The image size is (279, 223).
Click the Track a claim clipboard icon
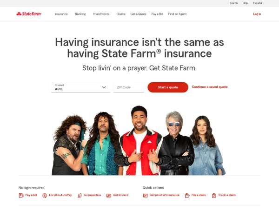pyautogui.click(x=214, y=196)
